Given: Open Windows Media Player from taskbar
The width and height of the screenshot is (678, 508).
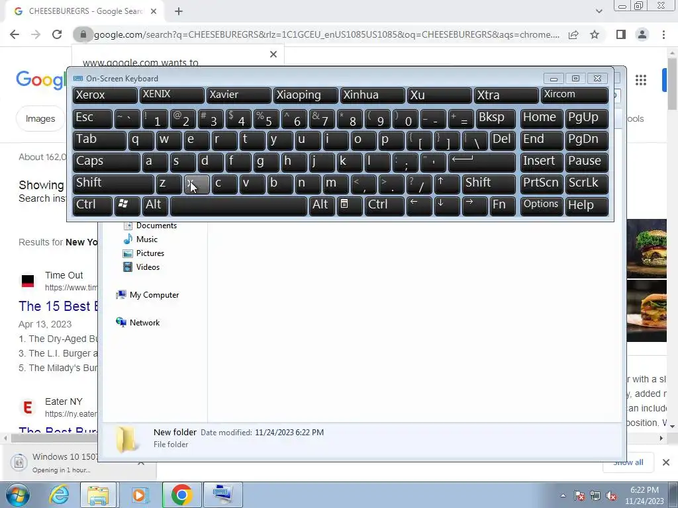Looking at the screenshot, I should click(140, 495).
